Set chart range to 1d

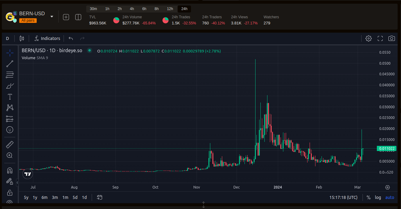click(x=85, y=197)
